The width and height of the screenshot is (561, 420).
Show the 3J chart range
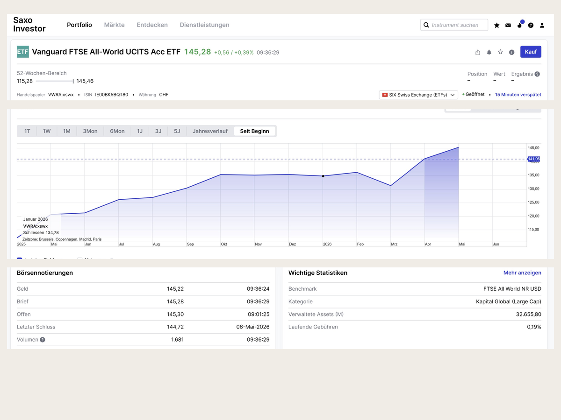(158, 131)
